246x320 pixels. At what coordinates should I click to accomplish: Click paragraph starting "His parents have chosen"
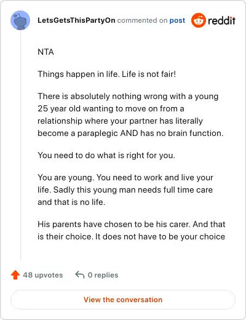(x=132, y=230)
